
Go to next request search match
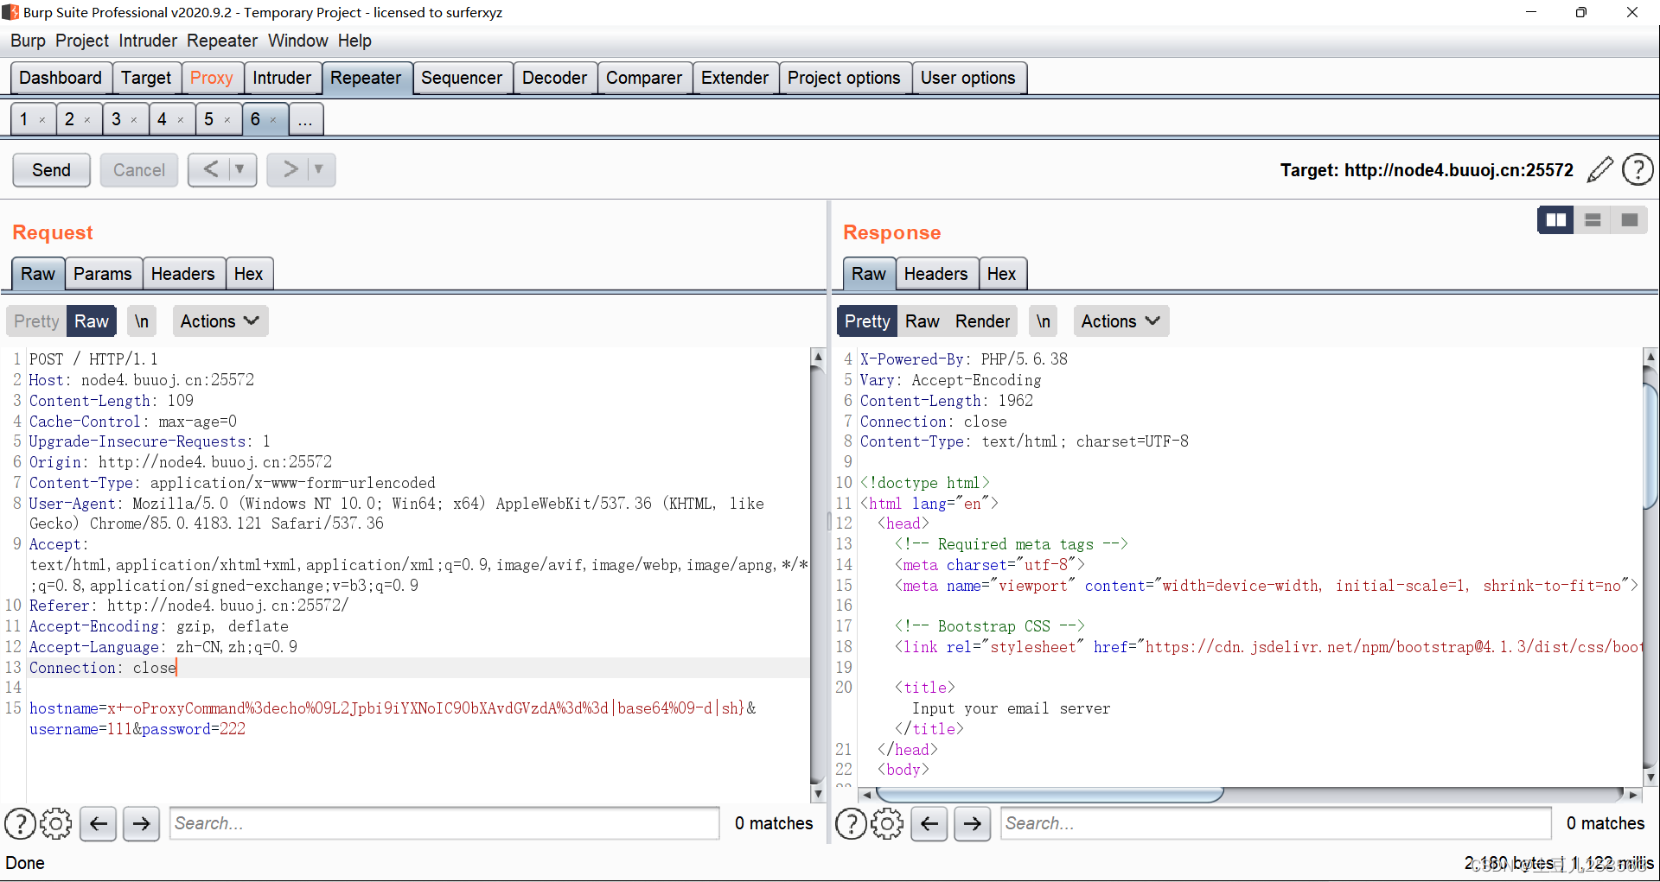141,823
